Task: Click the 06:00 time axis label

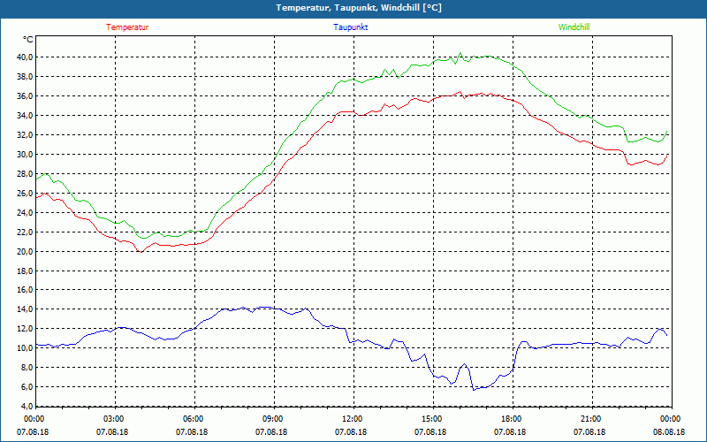Action: pyautogui.click(x=193, y=419)
